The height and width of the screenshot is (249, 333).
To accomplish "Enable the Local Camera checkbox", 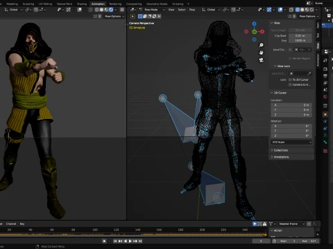I will tap(290, 50).
